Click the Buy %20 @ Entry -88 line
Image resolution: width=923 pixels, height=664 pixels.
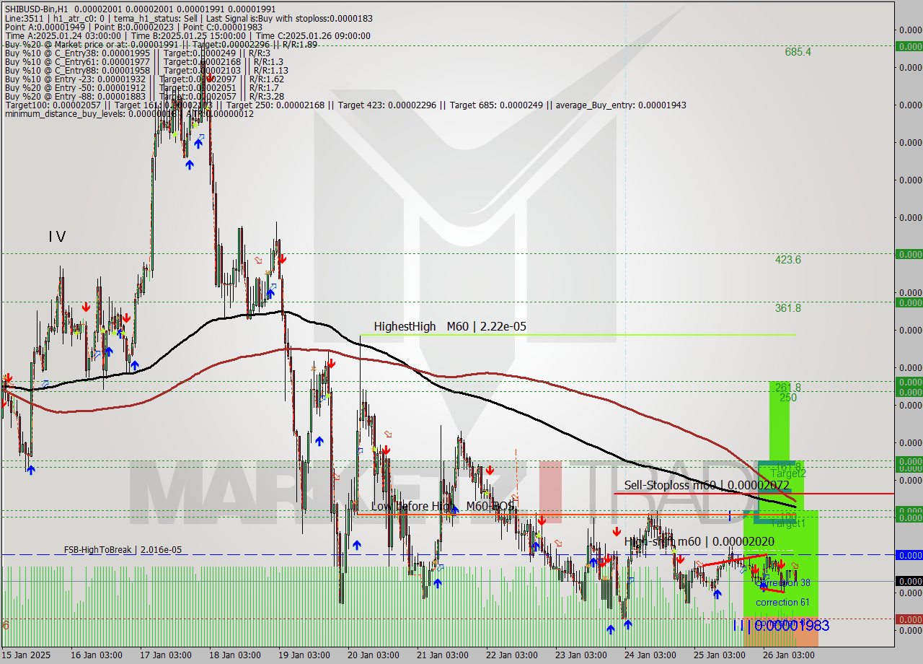point(143,96)
